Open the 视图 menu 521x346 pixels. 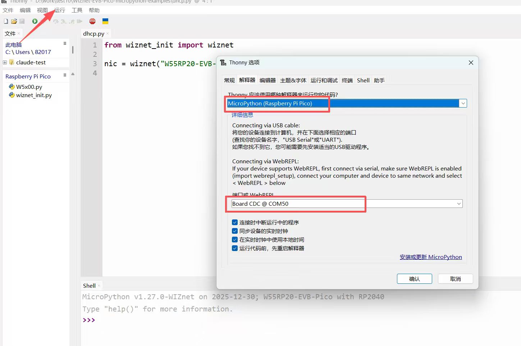point(42,10)
